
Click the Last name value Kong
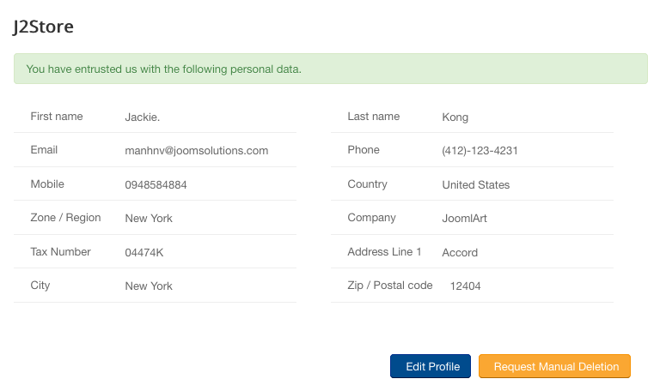point(455,117)
